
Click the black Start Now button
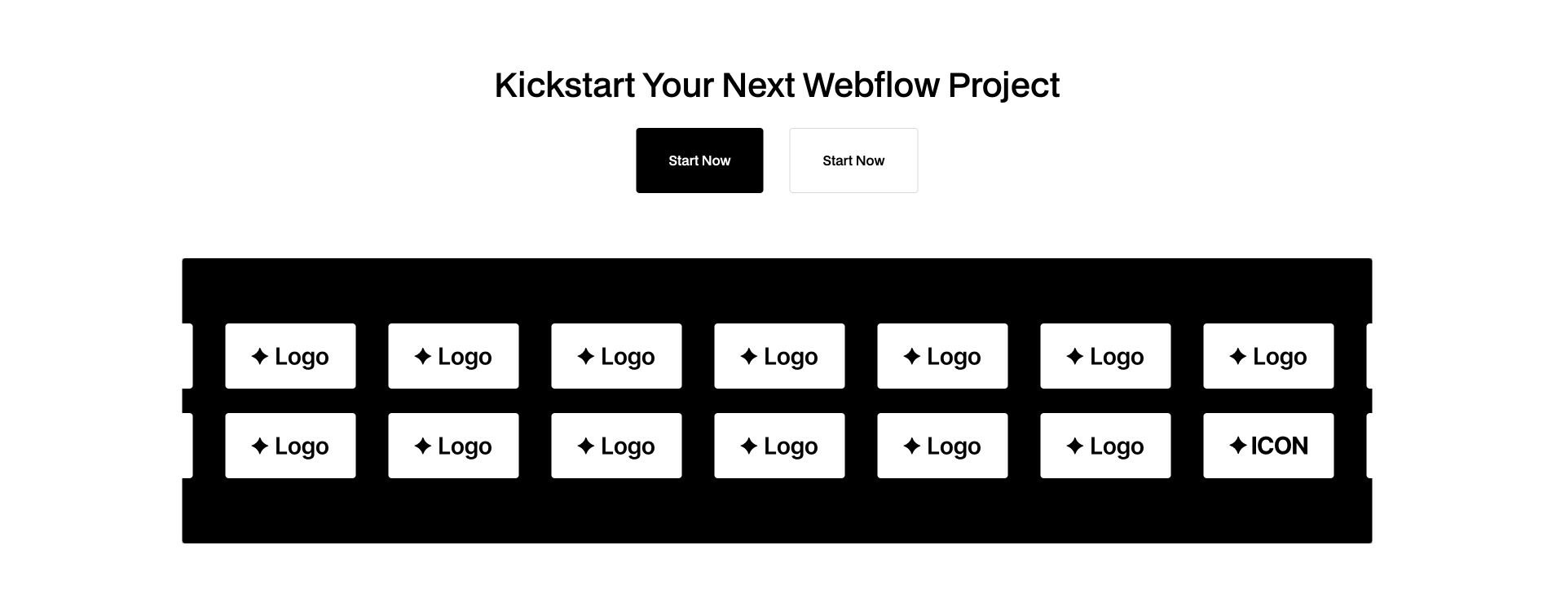point(699,160)
